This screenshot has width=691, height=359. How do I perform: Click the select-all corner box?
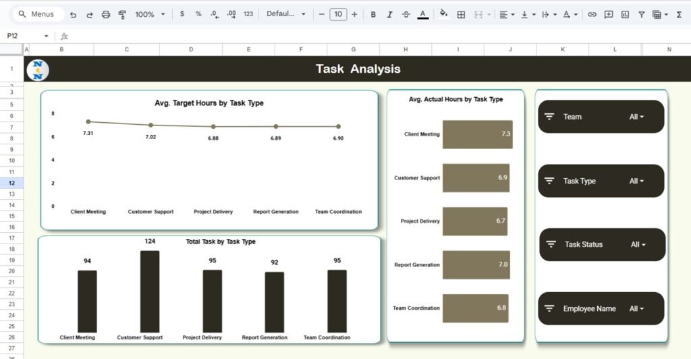[x=11, y=49]
